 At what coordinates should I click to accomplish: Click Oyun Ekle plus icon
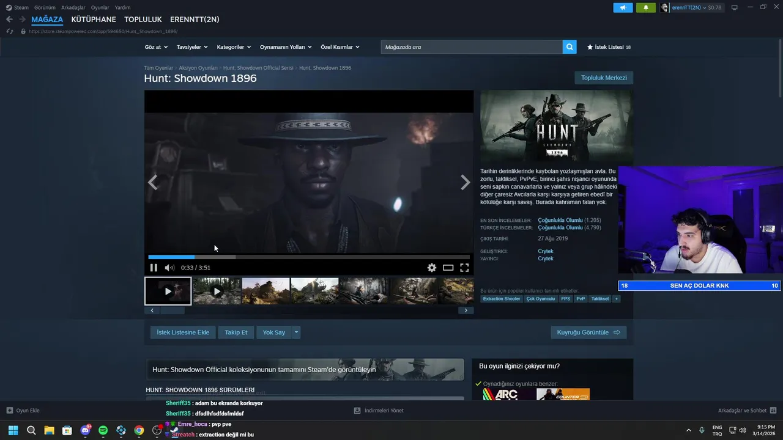pos(9,411)
